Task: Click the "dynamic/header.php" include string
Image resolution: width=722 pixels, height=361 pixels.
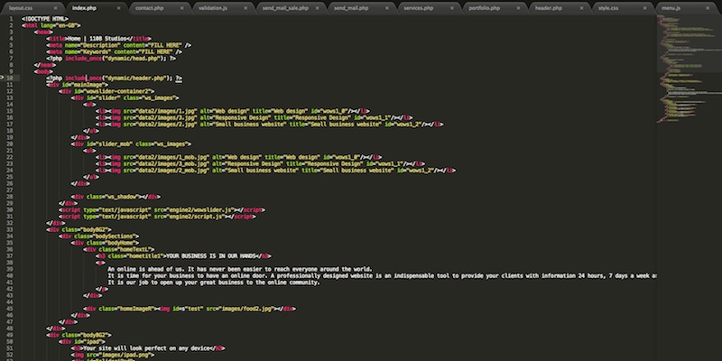Action: pyautogui.click(x=136, y=79)
